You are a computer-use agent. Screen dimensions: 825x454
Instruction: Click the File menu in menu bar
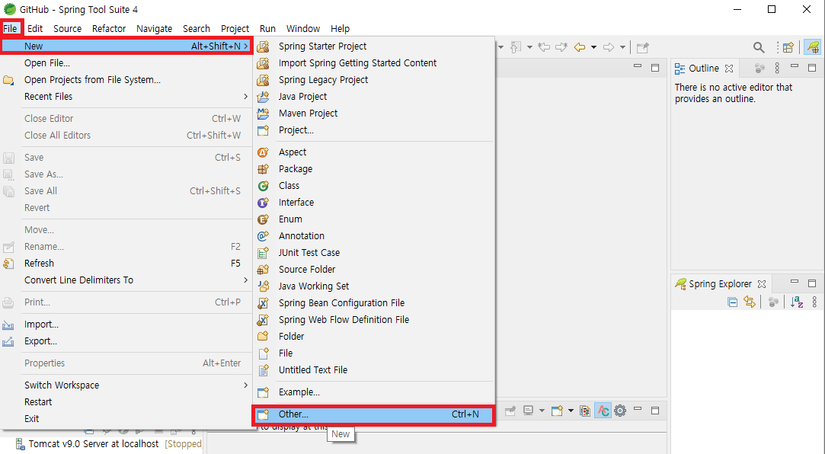(x=11, y=28)
